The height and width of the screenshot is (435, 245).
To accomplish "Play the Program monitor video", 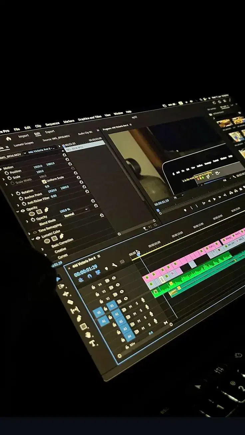I will pyautogui.click(x=214, y=200).
